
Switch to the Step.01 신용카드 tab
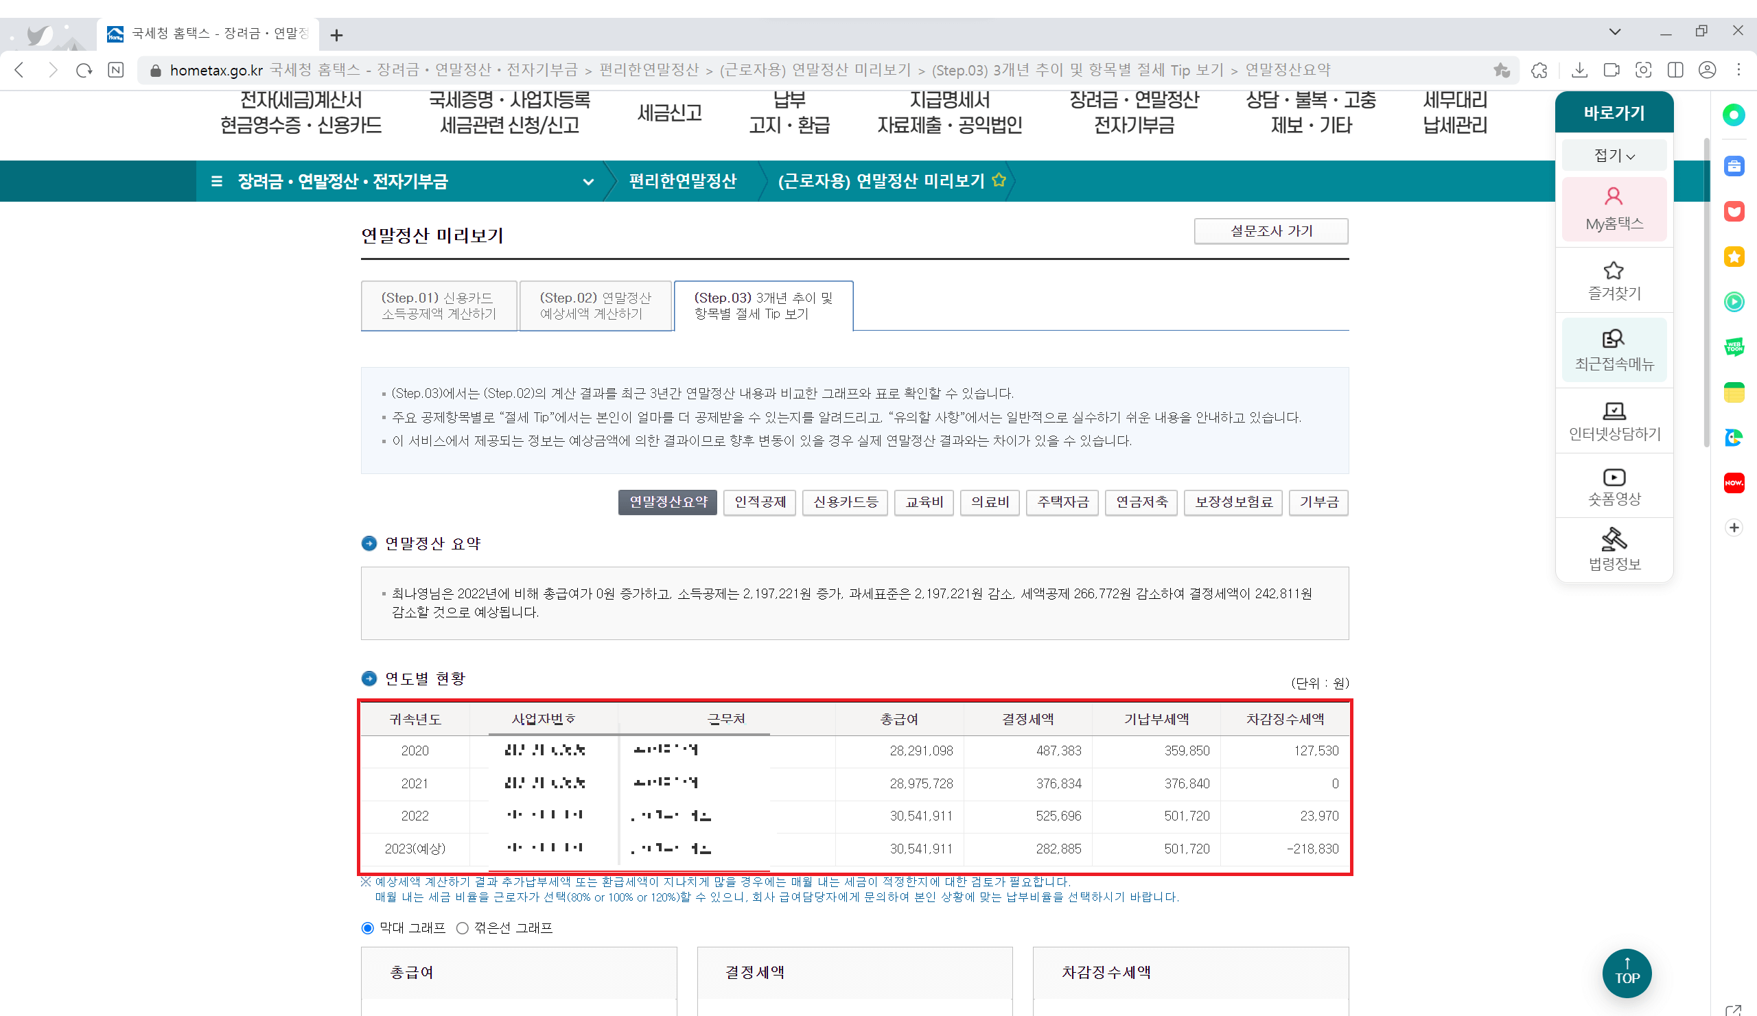click(x=439, y=305)
